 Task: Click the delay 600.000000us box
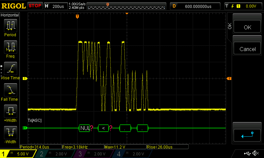pyautogui.click(x=195, y=6)
